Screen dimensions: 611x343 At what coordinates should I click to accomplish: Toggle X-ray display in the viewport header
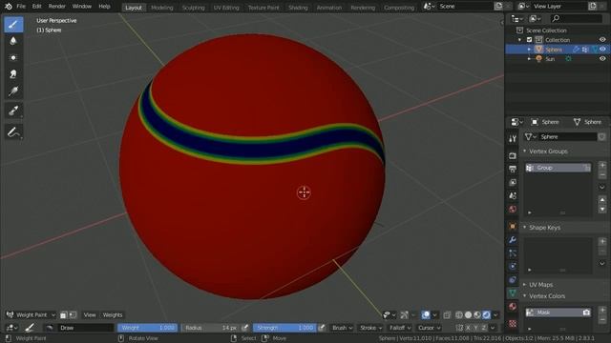pyautogui.click(x=447, y=314)
